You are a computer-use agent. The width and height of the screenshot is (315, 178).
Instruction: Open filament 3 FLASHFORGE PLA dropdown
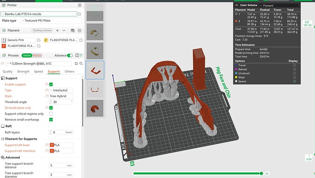click(21, 46)
